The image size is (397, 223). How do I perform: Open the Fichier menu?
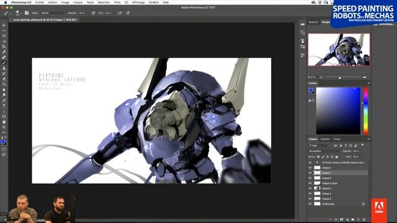coord(40,2)
